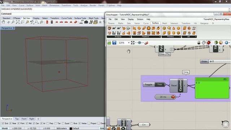This screenshot has width=231, height=130.
Task: Click the Cone primitive component icon
Action: [174, 28]
